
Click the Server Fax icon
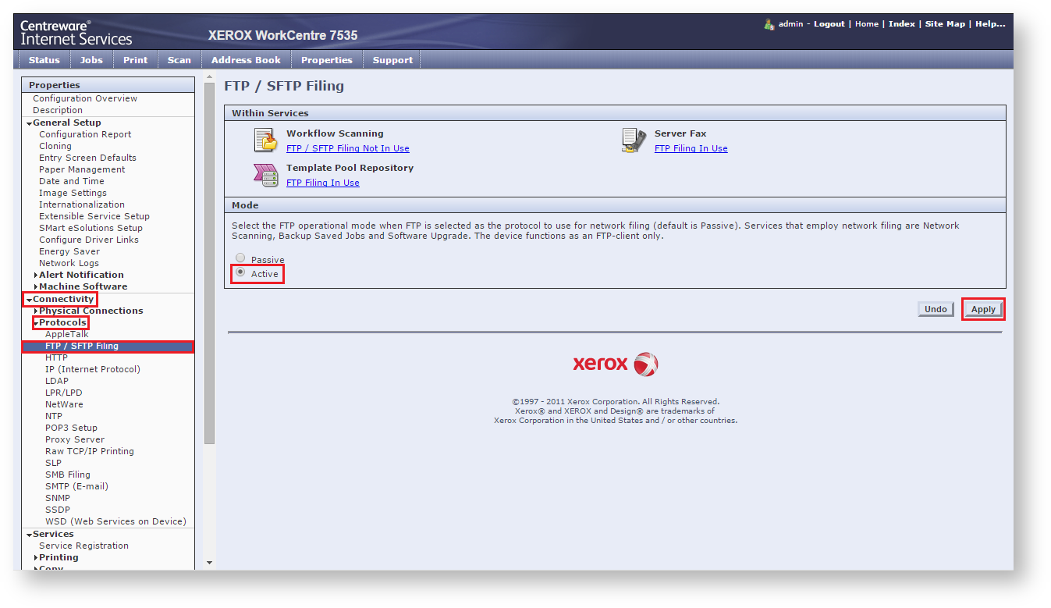coord(634,140)
